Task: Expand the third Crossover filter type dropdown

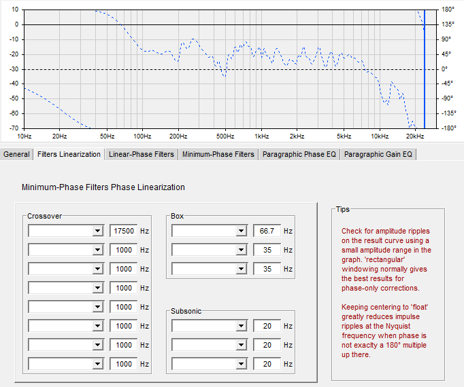Action: click(x=66, y=269)
